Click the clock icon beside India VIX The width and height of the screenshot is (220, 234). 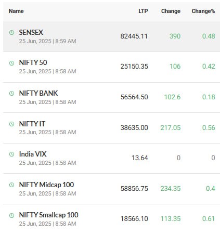pos(11,154)
